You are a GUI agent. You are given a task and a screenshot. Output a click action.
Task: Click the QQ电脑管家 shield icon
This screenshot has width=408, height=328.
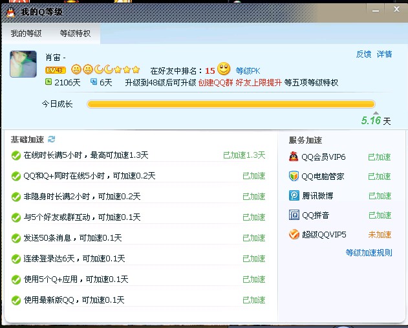click(x=294, y=176)
